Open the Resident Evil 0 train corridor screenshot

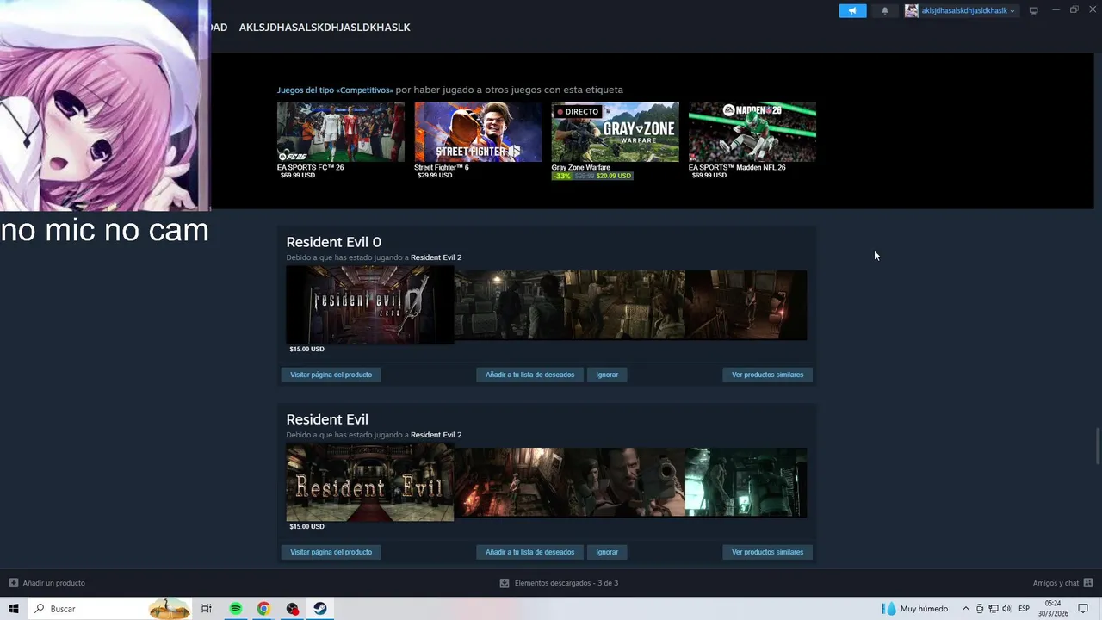pyautogui.click(x=510, y=305)
